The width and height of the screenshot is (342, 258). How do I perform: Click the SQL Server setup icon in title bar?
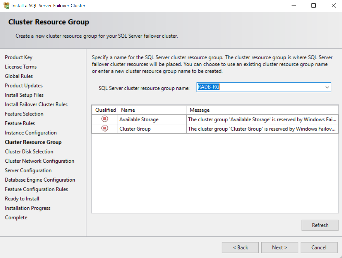click(7, 5)
